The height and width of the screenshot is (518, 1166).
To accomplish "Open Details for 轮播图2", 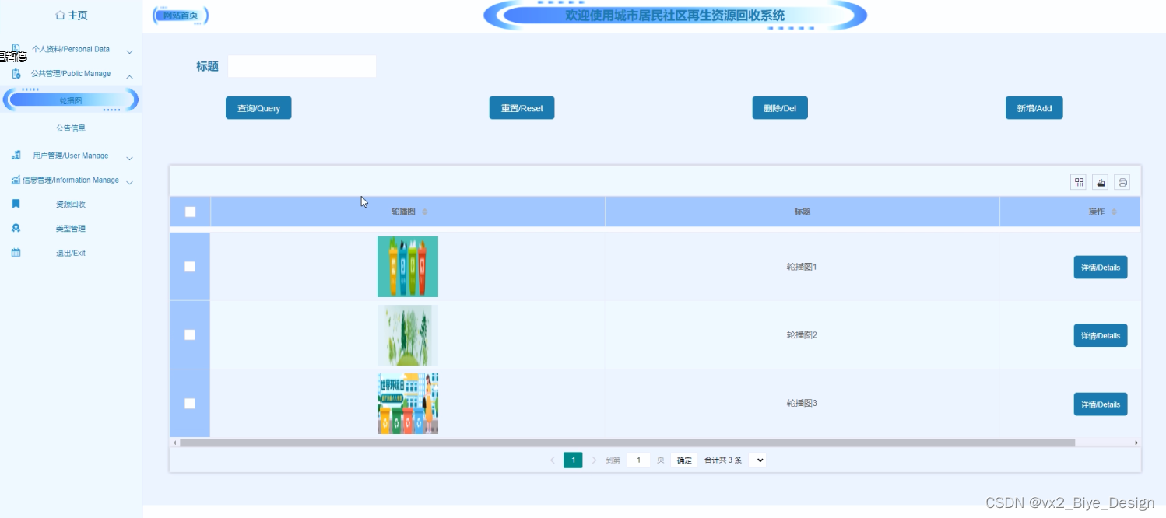I will click(x=1101, y=335).
